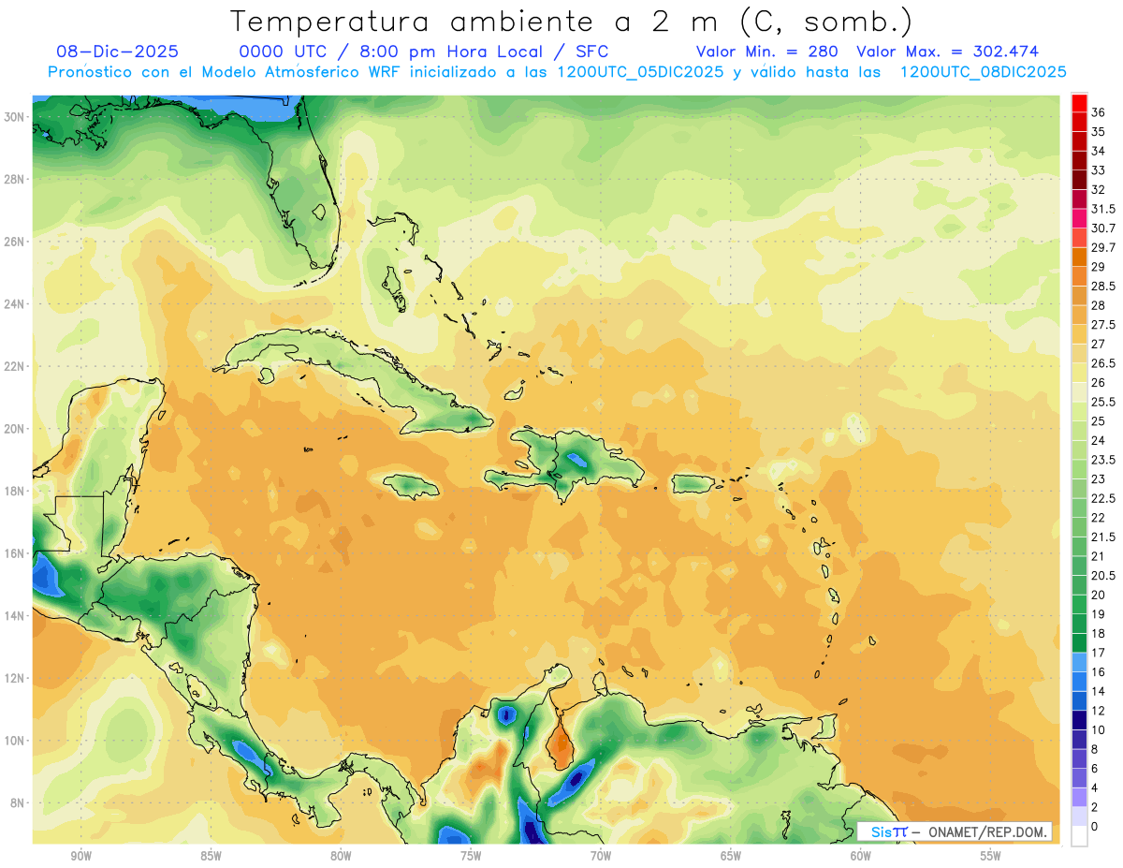Click the 90W longitude axis label

click(80, 856)
